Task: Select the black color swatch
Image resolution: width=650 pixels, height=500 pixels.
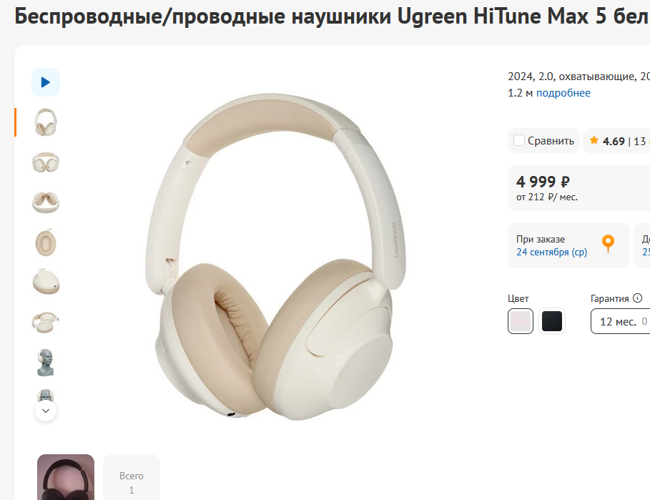Action: point(552,321)
